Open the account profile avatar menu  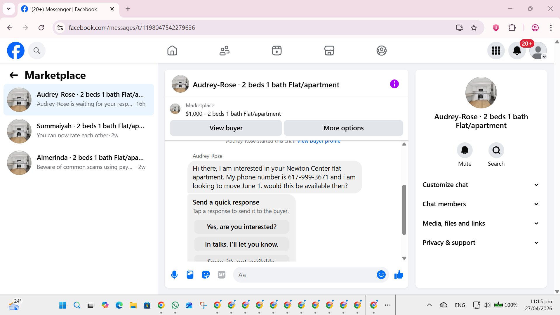(x=538, y=51)
